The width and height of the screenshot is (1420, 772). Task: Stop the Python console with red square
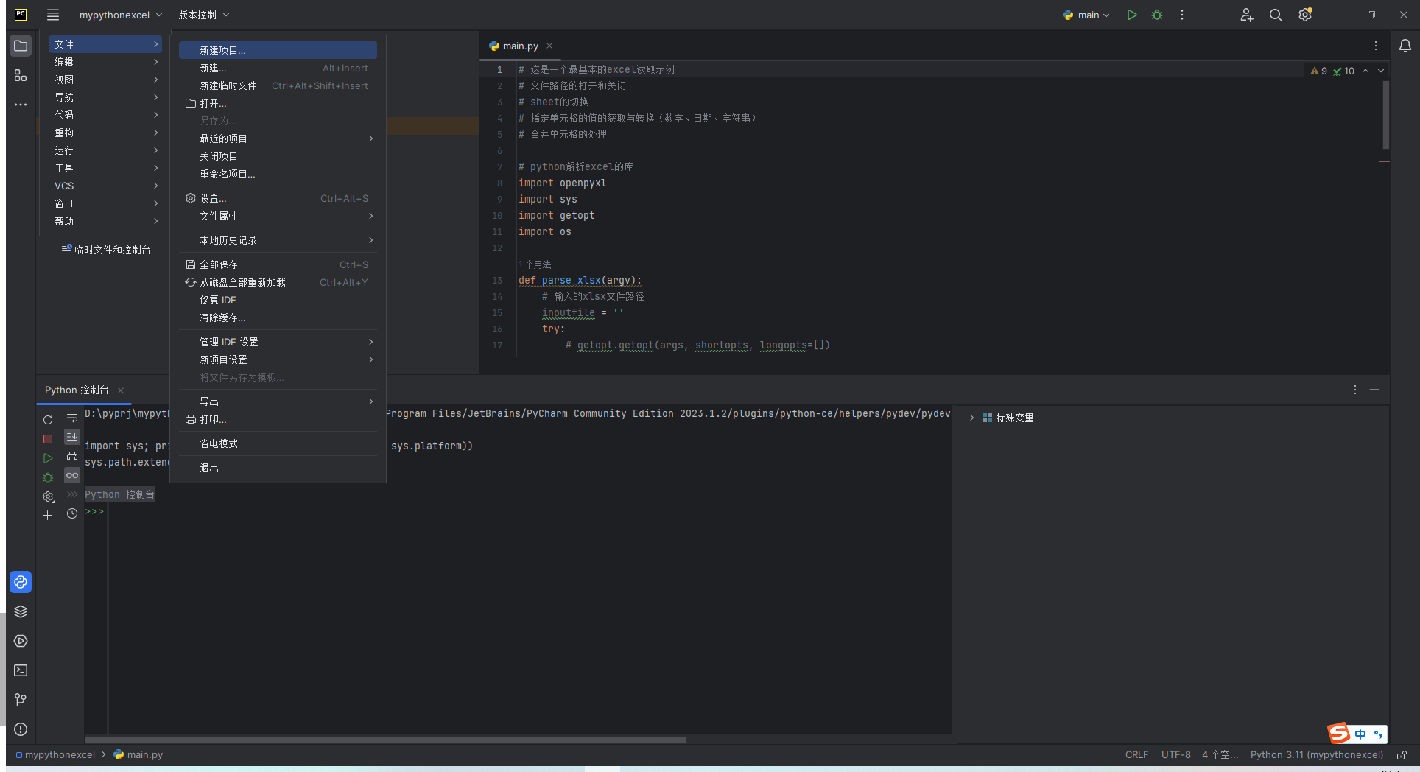click(x=48, y=438)
